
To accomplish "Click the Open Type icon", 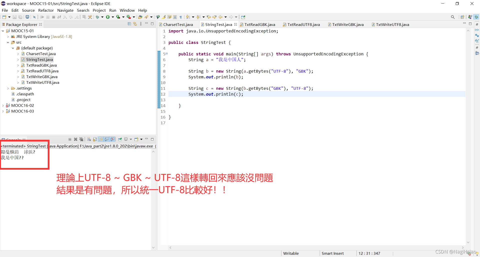I will click(140, 17).
